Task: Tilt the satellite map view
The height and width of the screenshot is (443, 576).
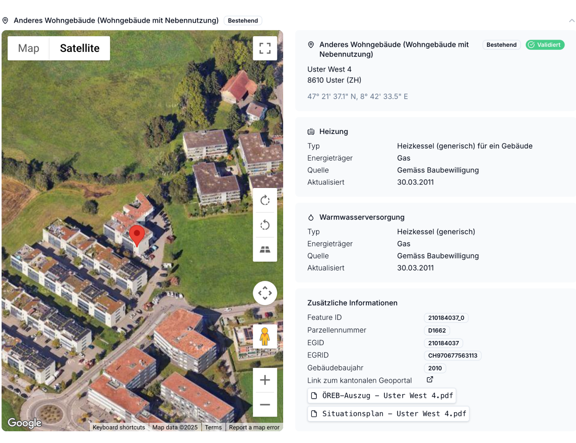Action: [x=265, y=250]
